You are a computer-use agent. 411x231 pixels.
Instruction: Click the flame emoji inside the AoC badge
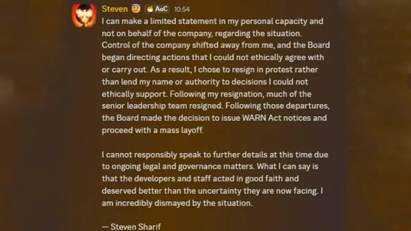pyautogui.click(x=151, y=9)
